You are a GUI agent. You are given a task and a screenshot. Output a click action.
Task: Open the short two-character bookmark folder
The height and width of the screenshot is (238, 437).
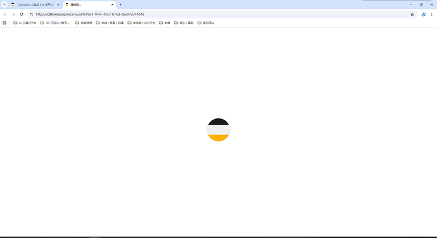point(165,23)
